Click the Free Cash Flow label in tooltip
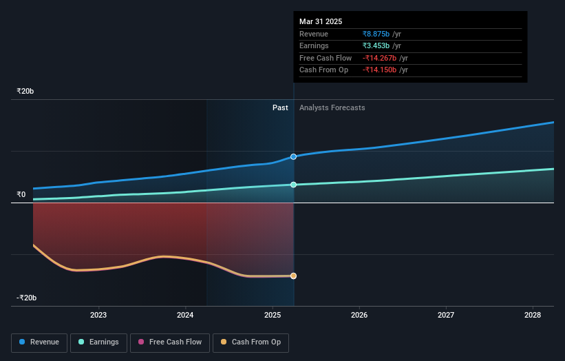The width and height of the screenshot is (565, 361). pos(326,58)
